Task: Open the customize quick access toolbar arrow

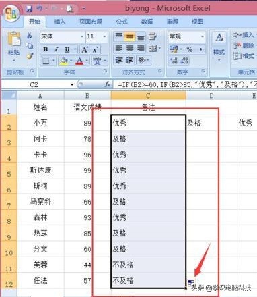Action: coord(83,9)
